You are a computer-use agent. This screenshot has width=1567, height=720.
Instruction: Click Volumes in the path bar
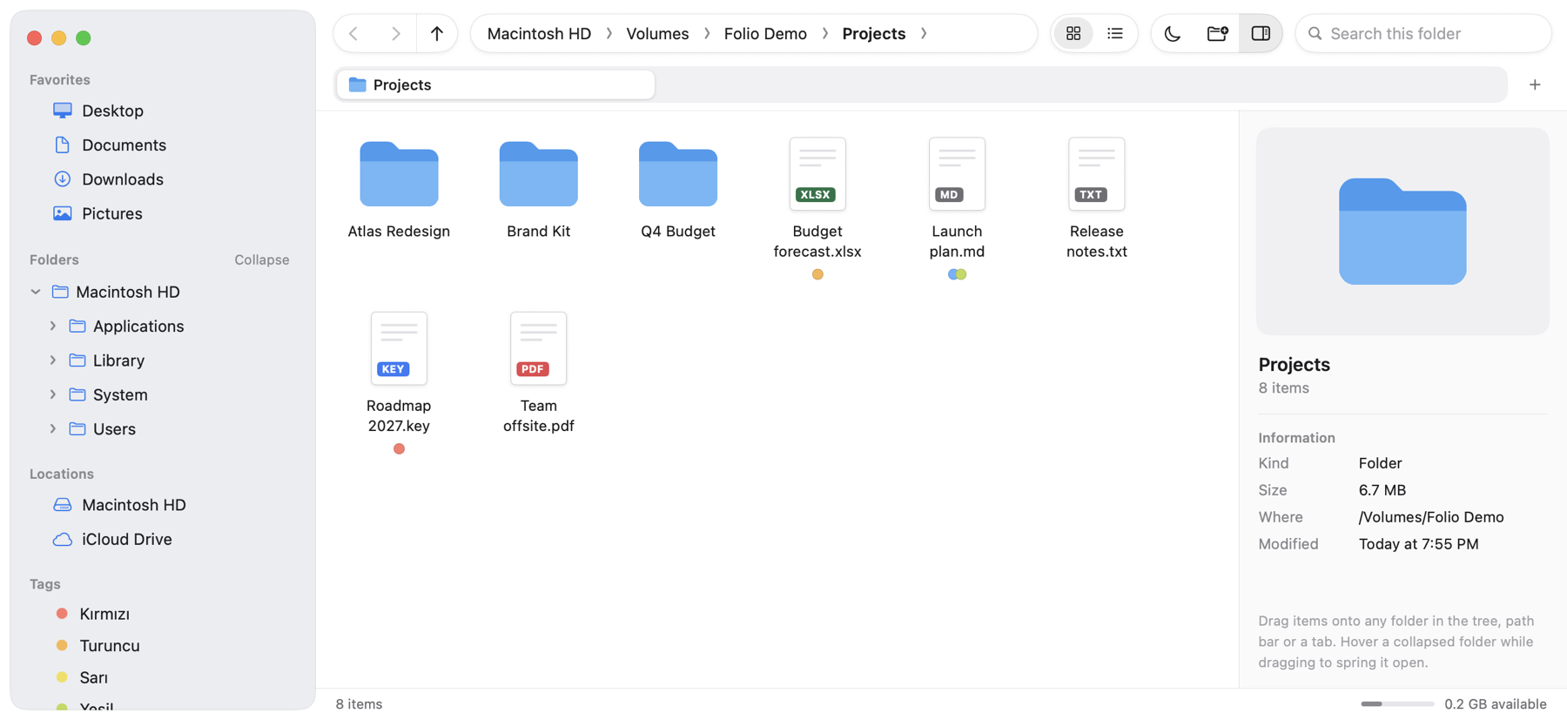coord(657,34)
